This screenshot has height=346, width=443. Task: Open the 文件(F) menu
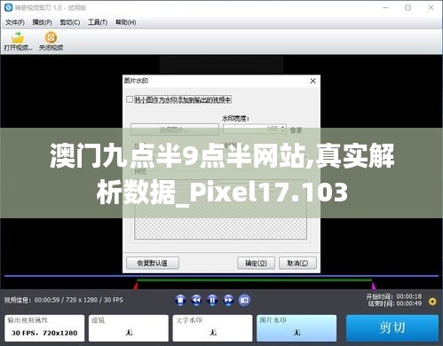pos(15,22)
